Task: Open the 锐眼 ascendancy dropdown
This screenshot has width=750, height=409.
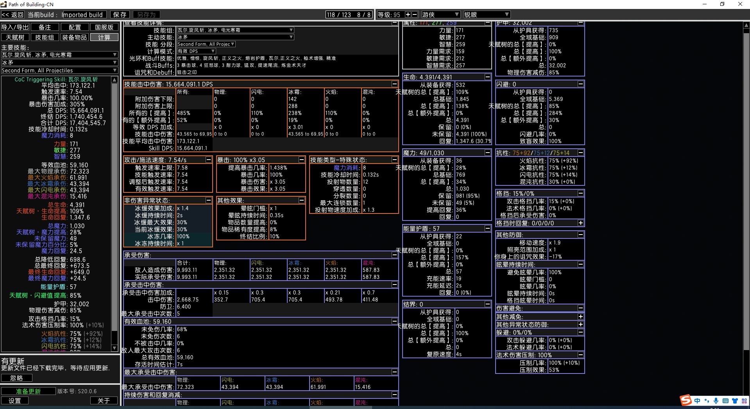Action: (487, 14)
